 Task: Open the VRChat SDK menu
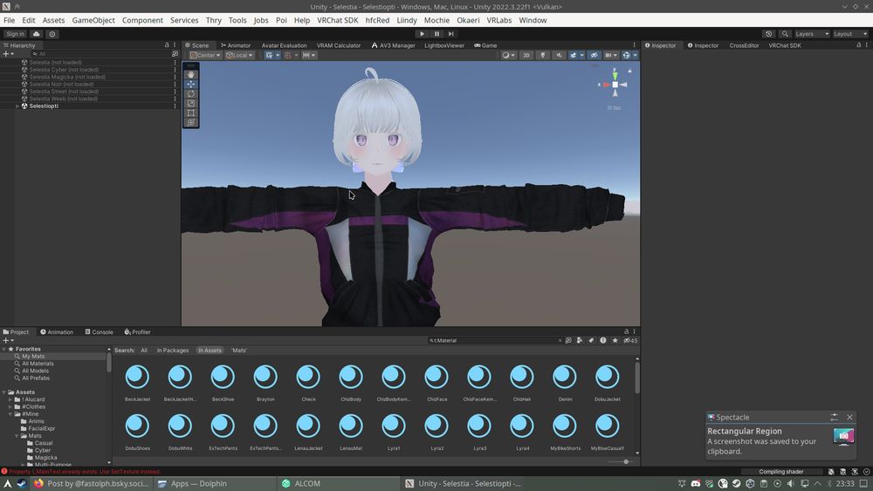(337, 20)
